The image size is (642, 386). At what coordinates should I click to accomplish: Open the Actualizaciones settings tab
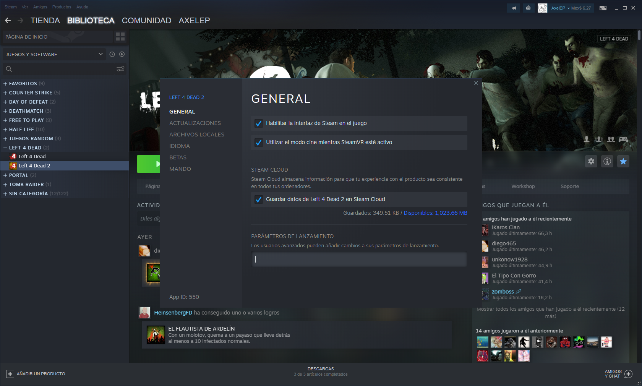[195, 123]
